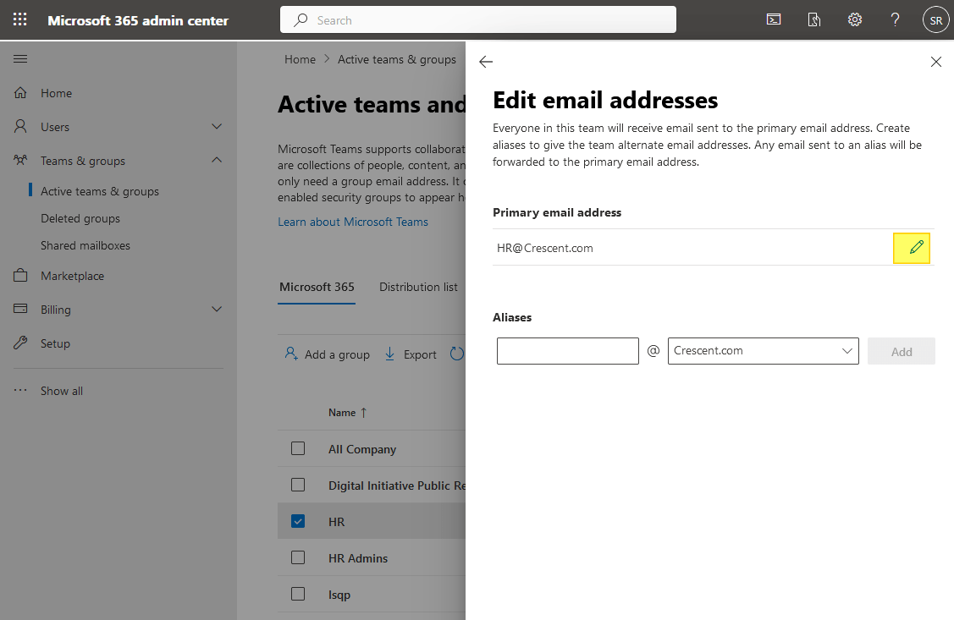Image resolution: width=954 pixels, height=620 pixels.
Task: Click the Refresh icon on the groups toolbar
Action: tap(457, 354)
